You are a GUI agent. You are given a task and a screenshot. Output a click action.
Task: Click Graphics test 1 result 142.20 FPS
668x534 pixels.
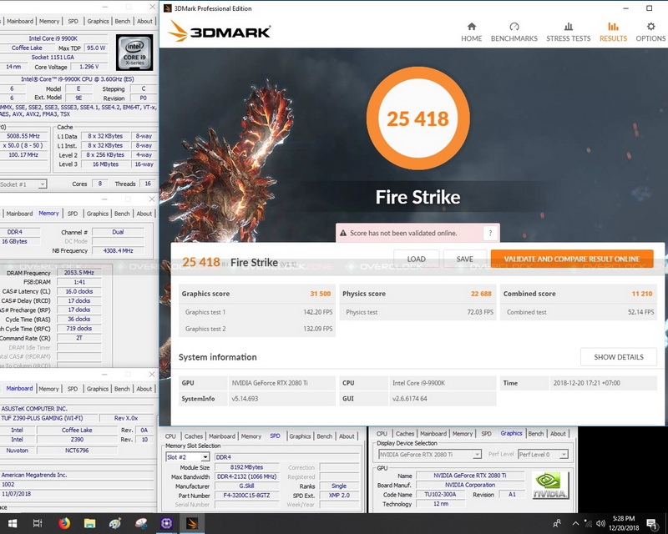coord(318,312)
